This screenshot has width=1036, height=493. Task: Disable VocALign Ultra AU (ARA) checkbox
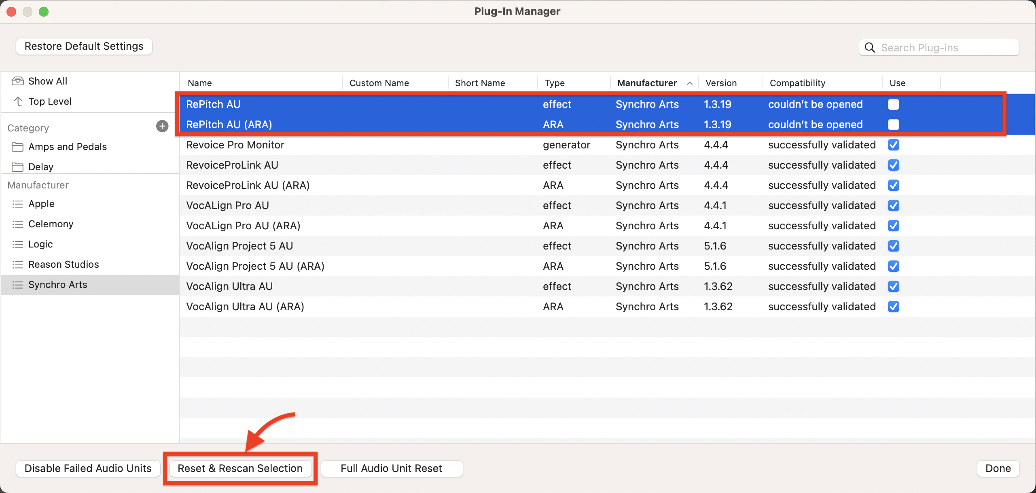pos(893,307)
